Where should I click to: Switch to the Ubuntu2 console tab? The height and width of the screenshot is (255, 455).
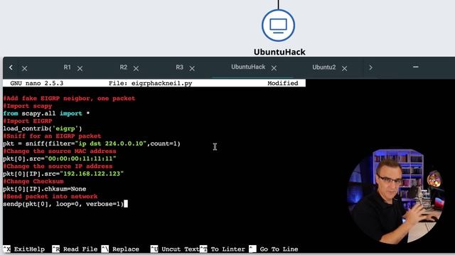click(324, 67)
